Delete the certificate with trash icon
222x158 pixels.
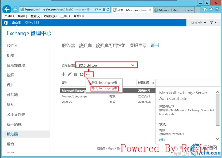click(x=76, y=74)
